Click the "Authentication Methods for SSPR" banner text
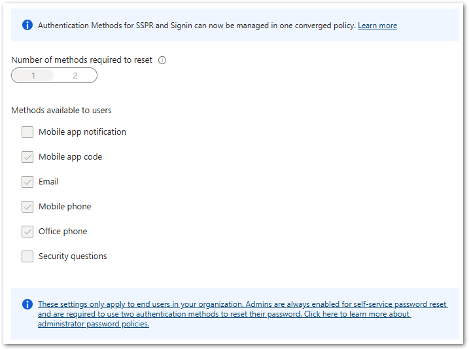 click(x=196, y=26)
